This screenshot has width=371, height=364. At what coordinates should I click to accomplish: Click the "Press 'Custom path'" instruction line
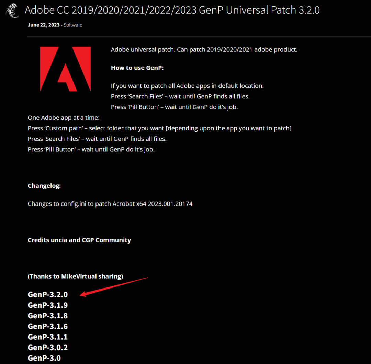[159, 128]
